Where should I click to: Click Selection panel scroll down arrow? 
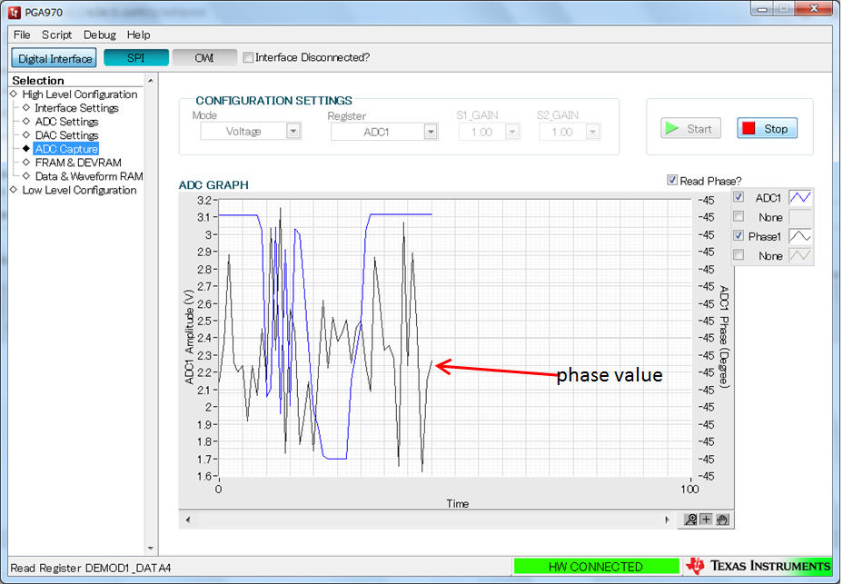151,548
